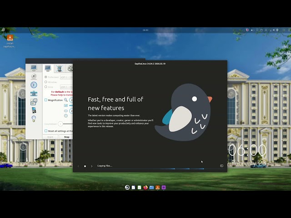Open the notifications bell in system tray
The image size is (291, 218).
pos(266,30)
